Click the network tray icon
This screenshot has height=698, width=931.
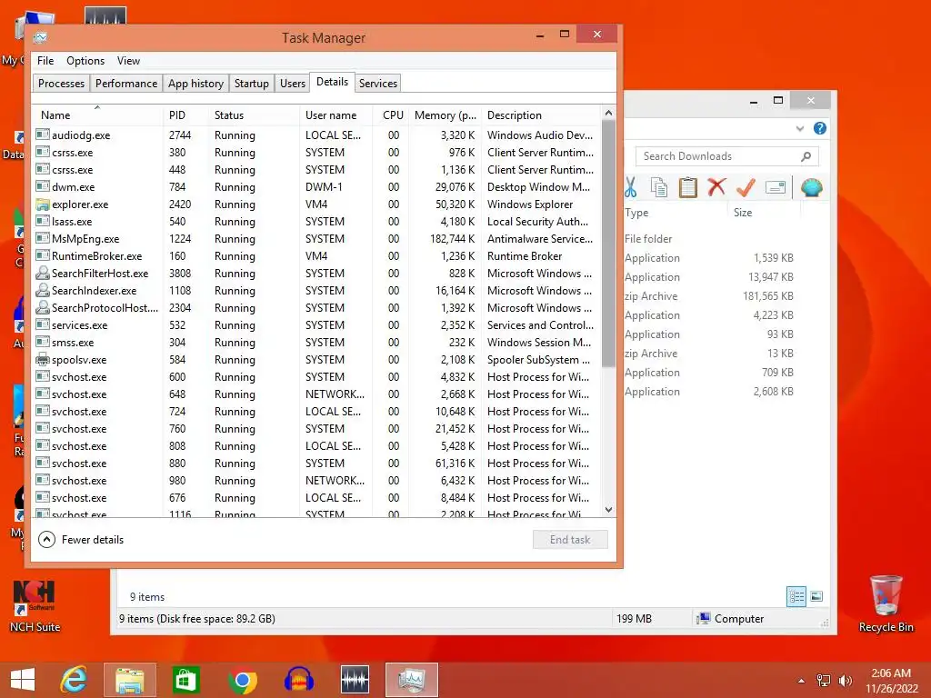[824, 681]
